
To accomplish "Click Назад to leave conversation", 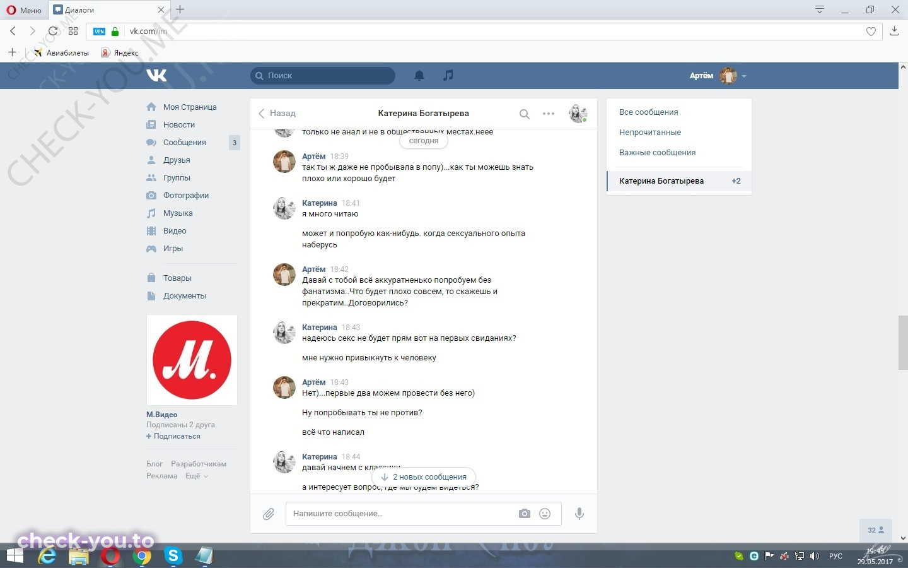I will tap(277, 114).
